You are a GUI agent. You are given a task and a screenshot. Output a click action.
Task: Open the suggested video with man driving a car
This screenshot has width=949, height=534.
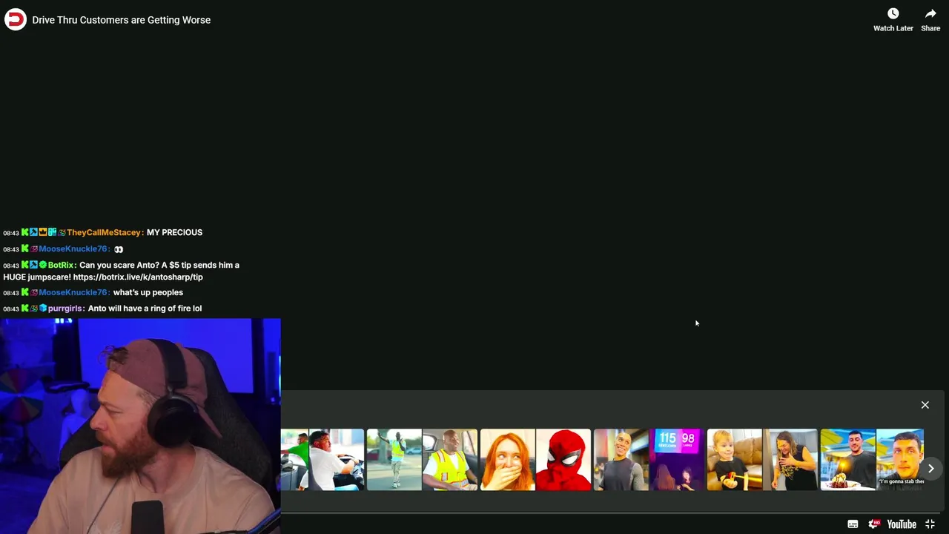coord(323,460)
